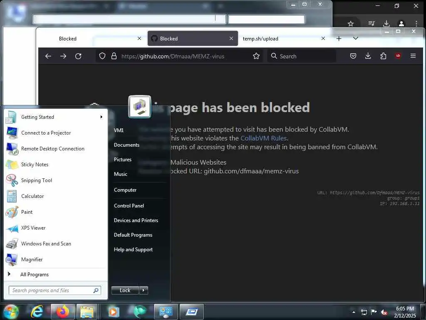The image size is (426, 320).
Task: Open Windows Explorer folder on taskbar
Action: 87,312
